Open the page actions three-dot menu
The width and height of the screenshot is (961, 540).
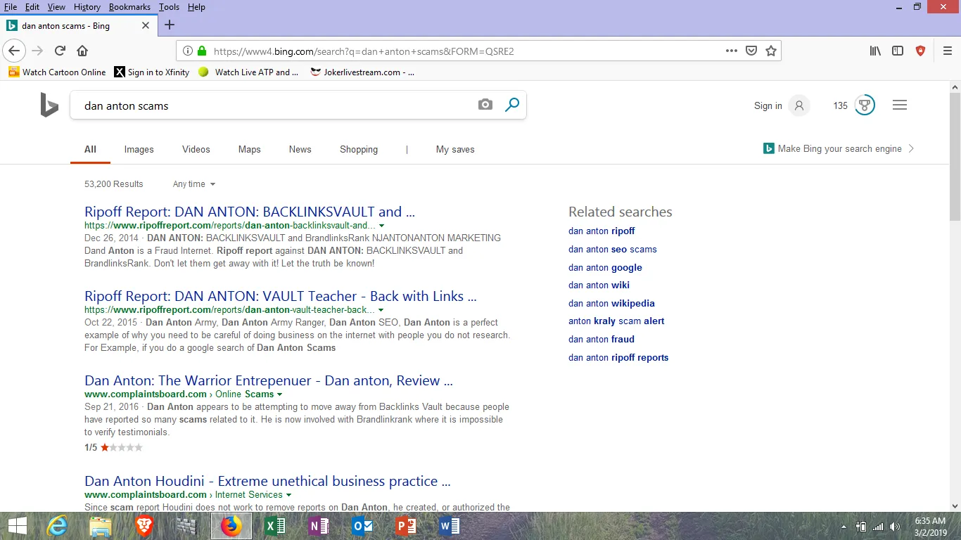[x=732, y=51]
